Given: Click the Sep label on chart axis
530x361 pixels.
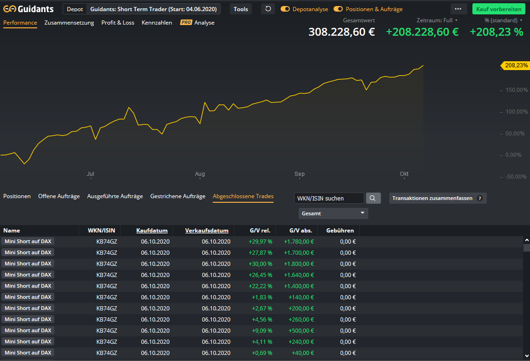Looking at the screenshot, I should (x=300, y=174).
